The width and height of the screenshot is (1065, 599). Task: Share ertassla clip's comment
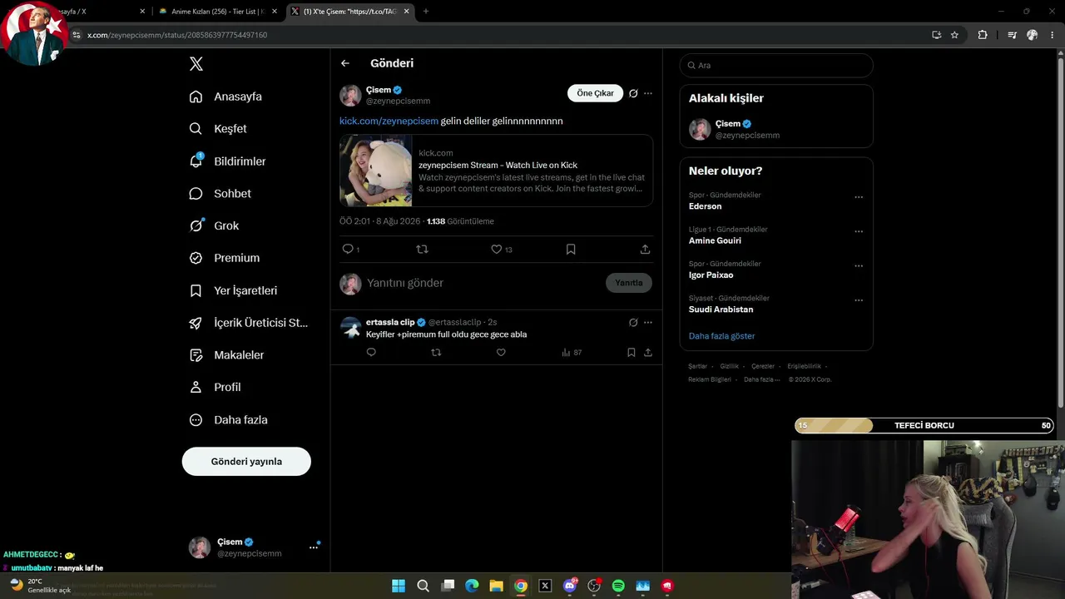(648, 353)
